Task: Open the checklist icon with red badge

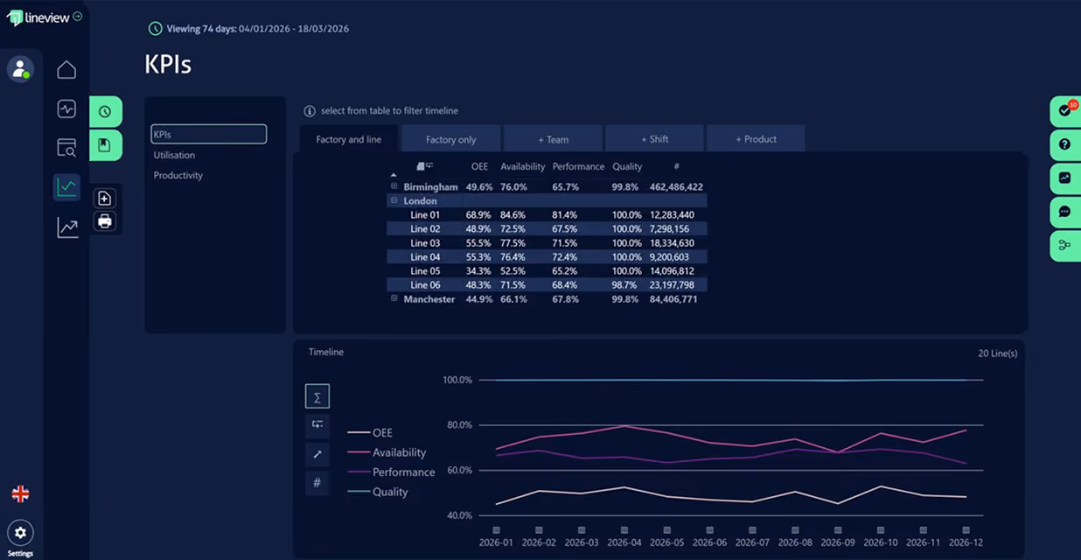Action: (1065, 111)
